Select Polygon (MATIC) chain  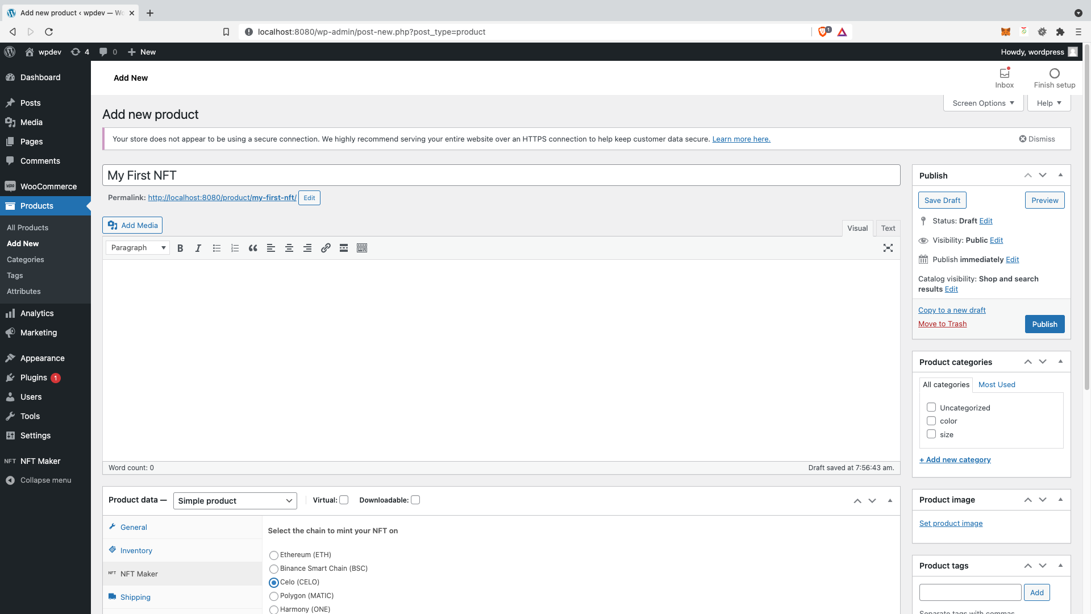click(274, 596)
